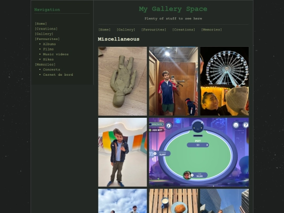This screenshot has height=213, width=284.
Task: Open the [Gallery] link in the sidebar navigation
Action: (44, 34)
